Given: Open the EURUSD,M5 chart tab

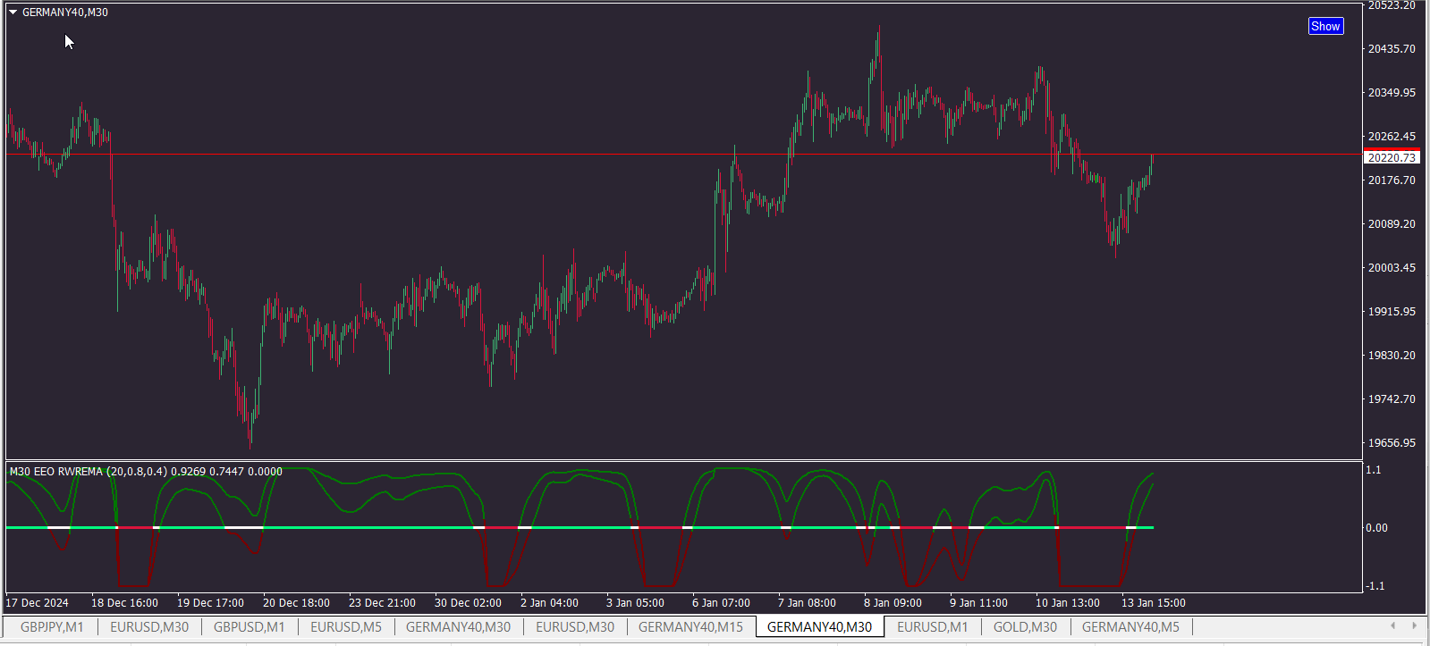Looking at the screenshot, I should coord(346,627).
